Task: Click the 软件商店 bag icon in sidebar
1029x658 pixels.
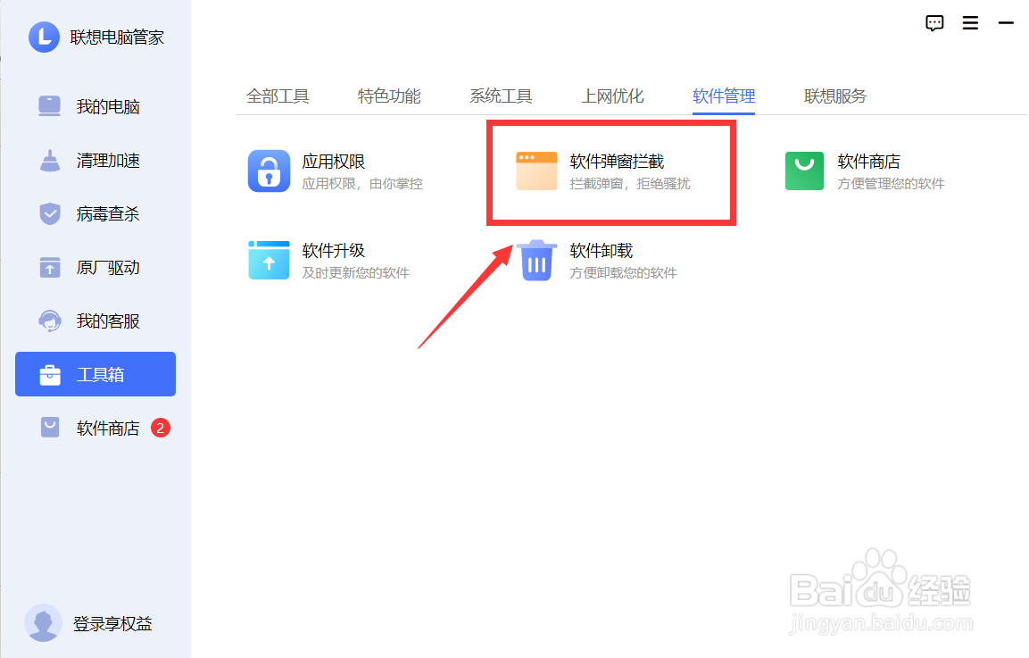Action: [x=50, y=428]
